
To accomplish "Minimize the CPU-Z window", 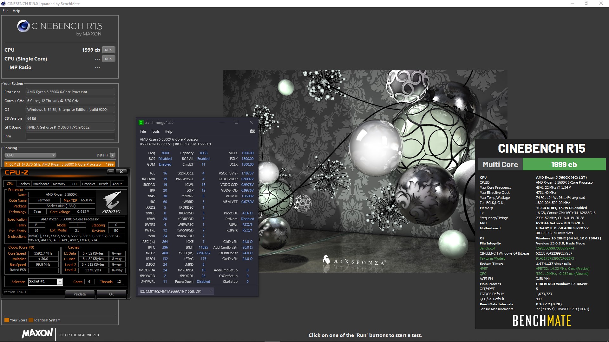I will [x=110, y=172].
